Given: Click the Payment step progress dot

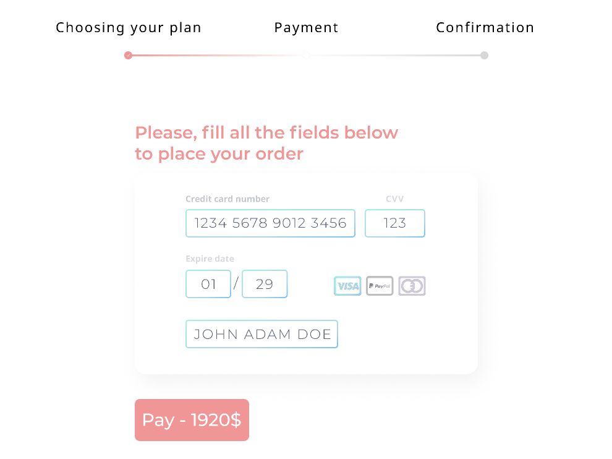Looking at the screenshot, I should click(x=306, y=55).
